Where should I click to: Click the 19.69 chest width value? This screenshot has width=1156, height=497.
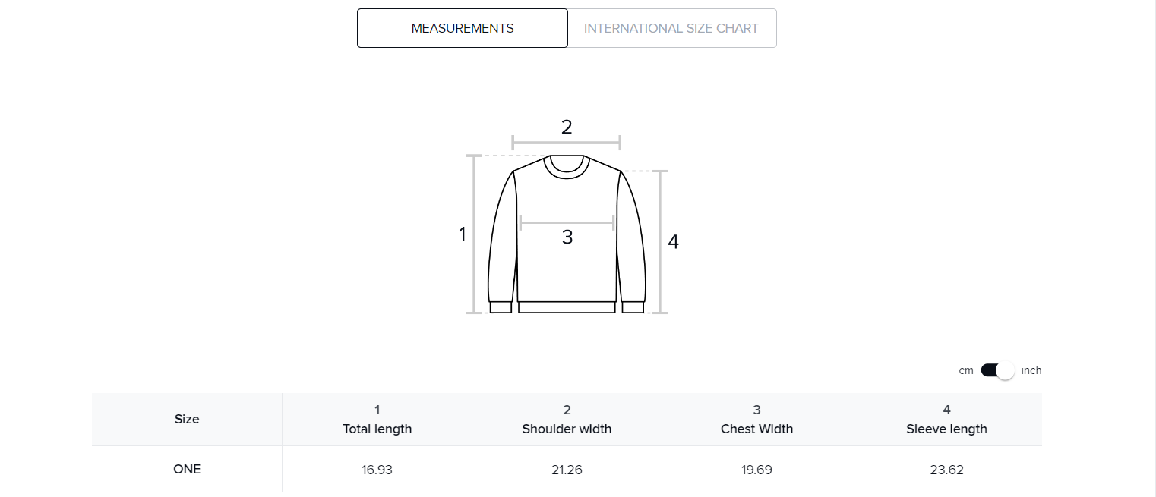coord(756,470)
